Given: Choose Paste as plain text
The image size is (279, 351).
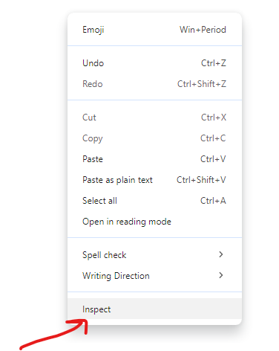Looking at the screenshot, I should click(154, 180).
